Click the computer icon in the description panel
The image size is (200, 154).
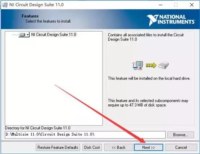coord(138,65)
